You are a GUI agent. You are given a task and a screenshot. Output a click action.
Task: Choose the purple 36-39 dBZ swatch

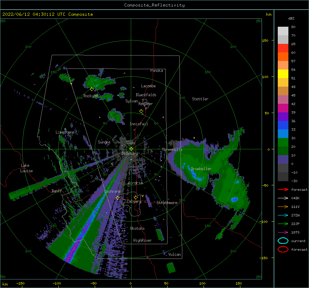[x=283, y=116]
